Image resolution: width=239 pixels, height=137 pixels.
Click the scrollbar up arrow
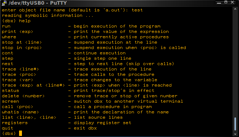coord(235,9)
